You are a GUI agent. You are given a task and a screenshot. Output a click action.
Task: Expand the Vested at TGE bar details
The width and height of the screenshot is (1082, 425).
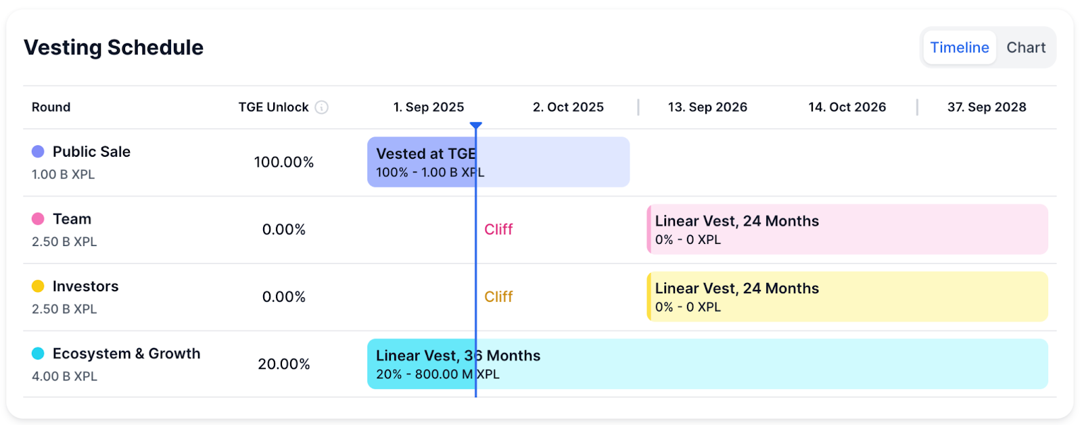click(x=497, y=161)
